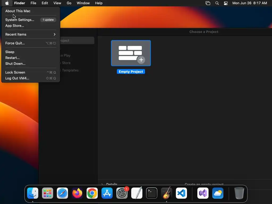Click the 1 update badge
This screenshot has height=204, width=272.
point(48,20)
